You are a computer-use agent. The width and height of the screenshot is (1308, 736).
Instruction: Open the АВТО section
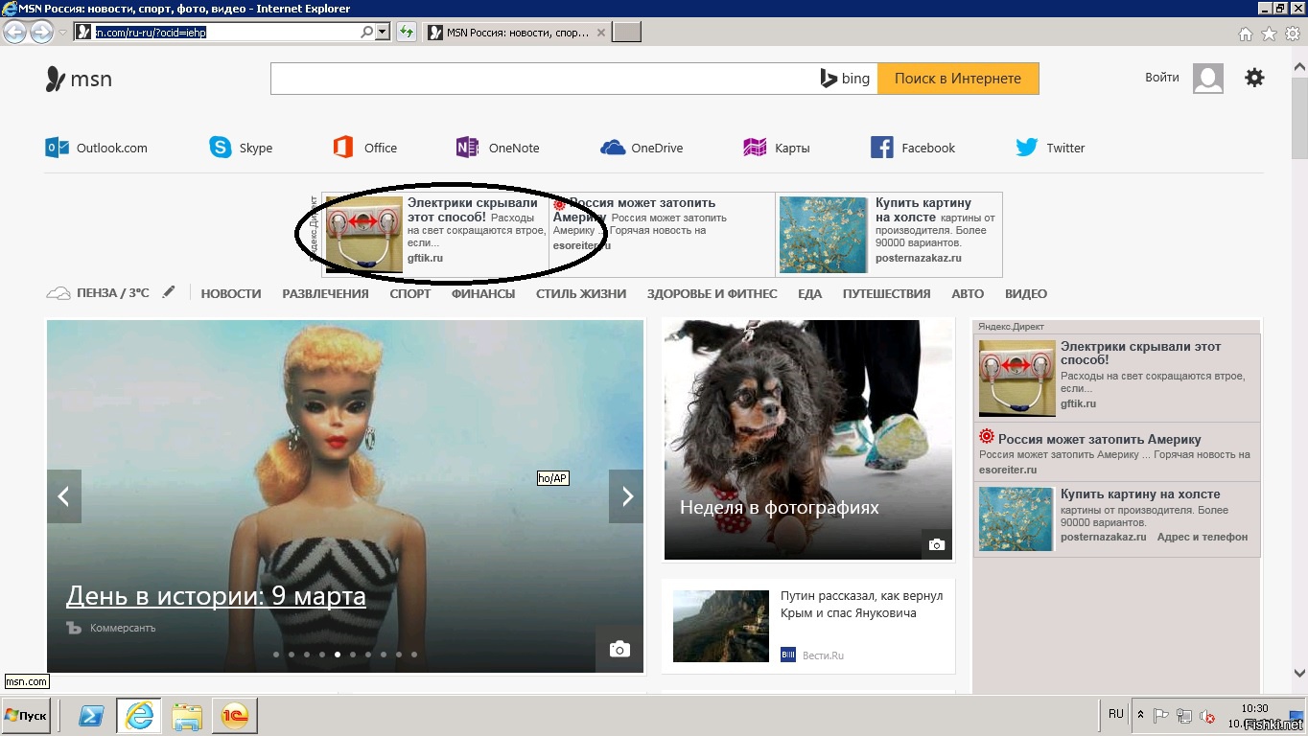coord(968,293)
